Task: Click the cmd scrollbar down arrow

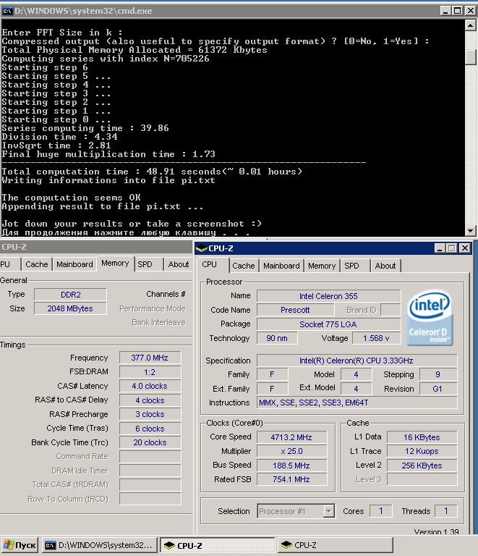Action: coord(470,230)
